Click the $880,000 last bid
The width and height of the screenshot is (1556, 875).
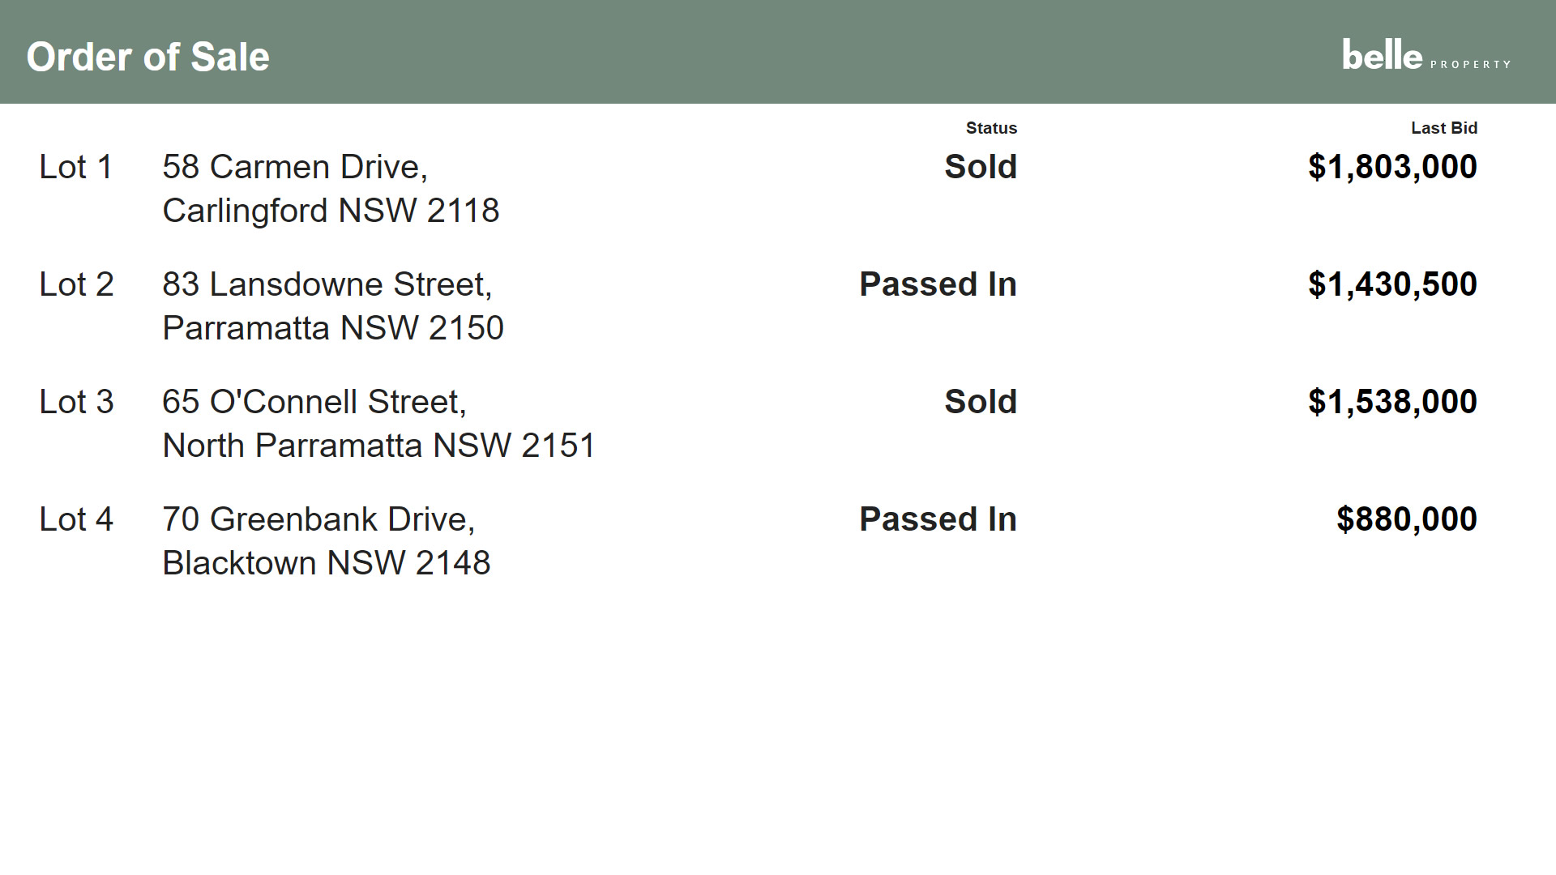coord(1406,519)
